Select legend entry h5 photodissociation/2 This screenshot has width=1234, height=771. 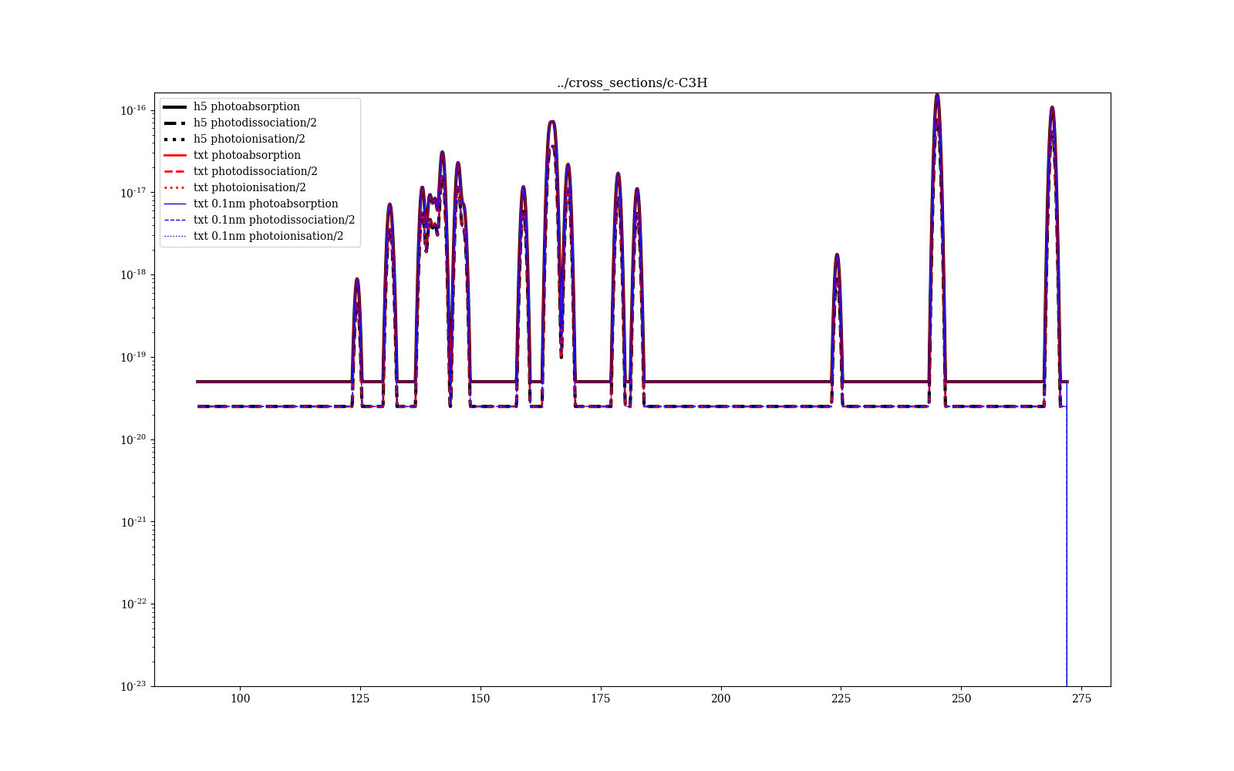pyautogui.click(x=240, y=123)
